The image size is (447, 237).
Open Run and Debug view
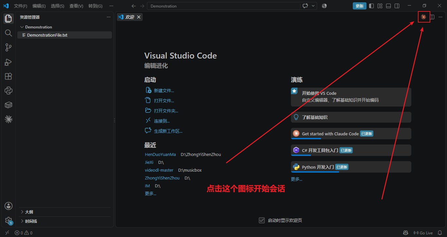click(x=9, y=62)
